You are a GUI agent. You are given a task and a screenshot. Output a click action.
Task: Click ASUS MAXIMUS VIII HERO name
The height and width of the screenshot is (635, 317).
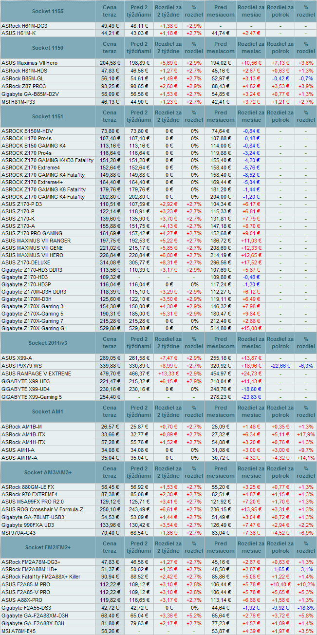pos(32,255)
